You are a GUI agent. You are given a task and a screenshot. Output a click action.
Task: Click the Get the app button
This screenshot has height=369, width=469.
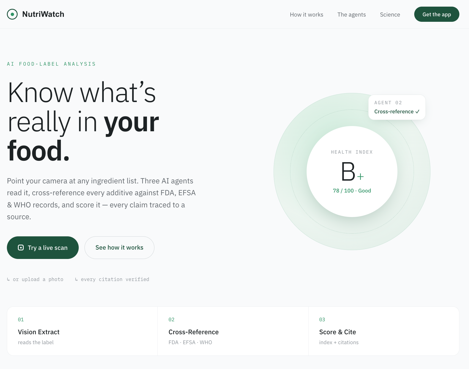(437, 14)
